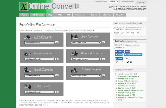Open Ebook Converter target format dropdown

39,76
